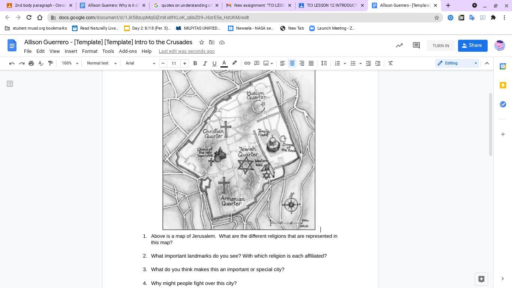The height and width of the screenshot is (288, 512).
Task: Open the comment history icon
Action: tap(416, 45)
